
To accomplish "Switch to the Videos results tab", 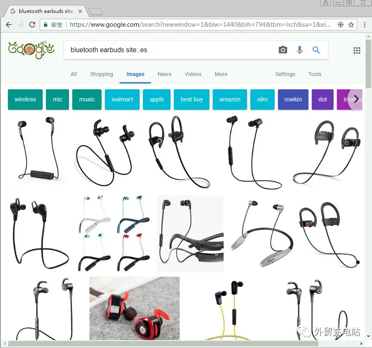I will [x=193, y=74].
